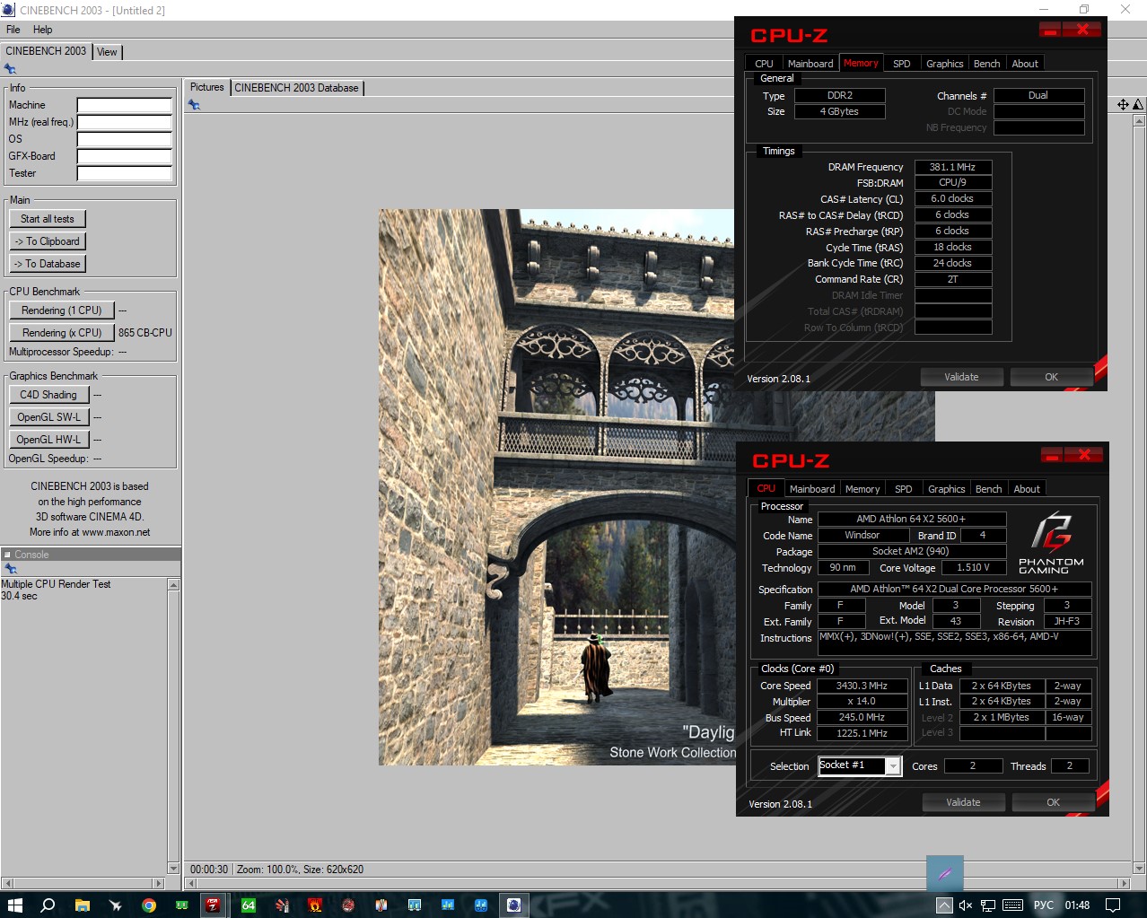This screenshot has height=918, width=1147.
Task: Click the pin icon under the Pictures tab
Action: (194, 105)
